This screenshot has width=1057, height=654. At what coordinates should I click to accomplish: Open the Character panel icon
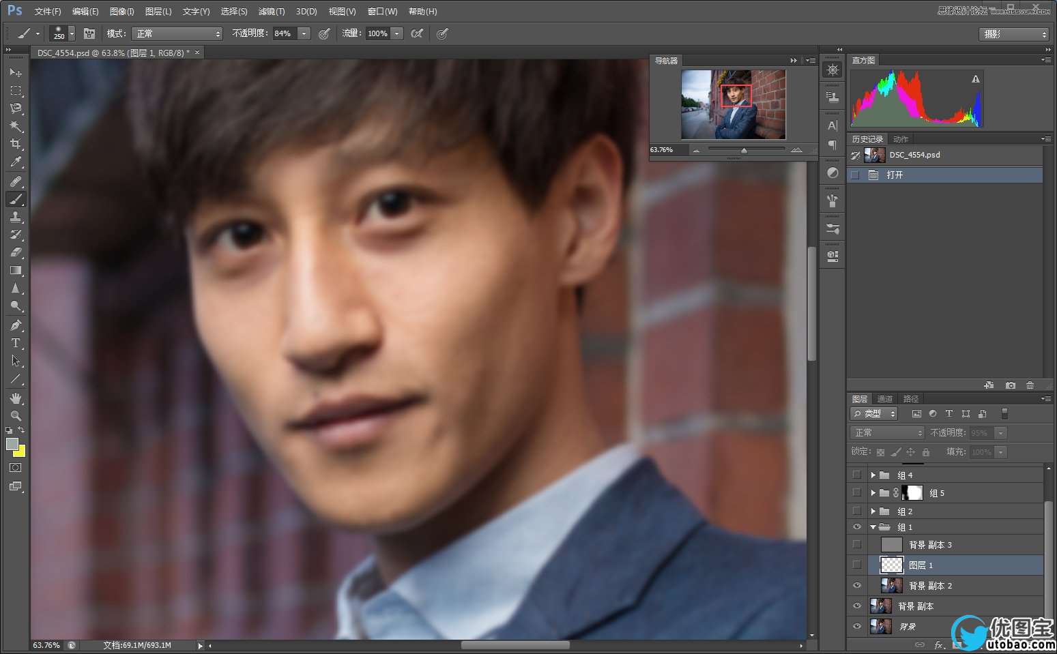[x=832, y=125]
